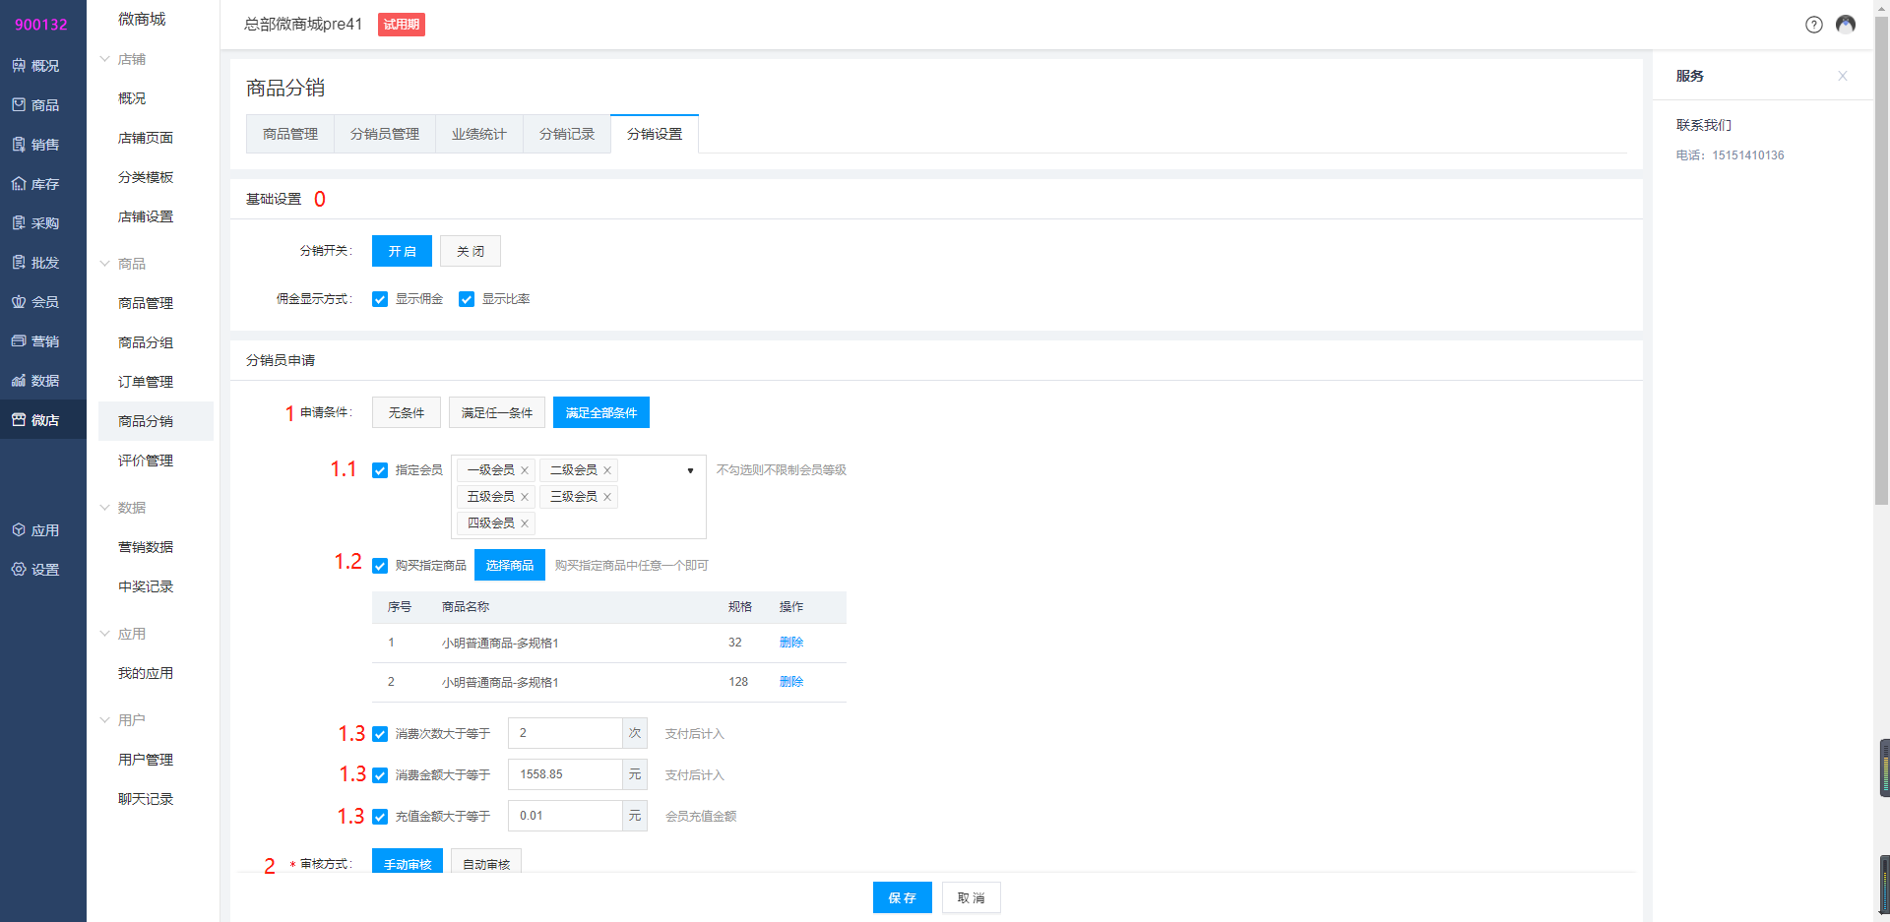Open 商品 in the left sidebar
The width and height of the screenshot is (1890, 922).
[x=35, y=105]
